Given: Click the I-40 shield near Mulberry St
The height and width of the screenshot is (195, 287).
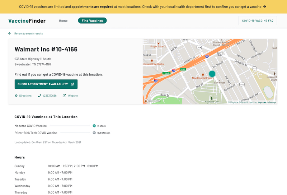Looking at the screenshot, I should (207, 56).
